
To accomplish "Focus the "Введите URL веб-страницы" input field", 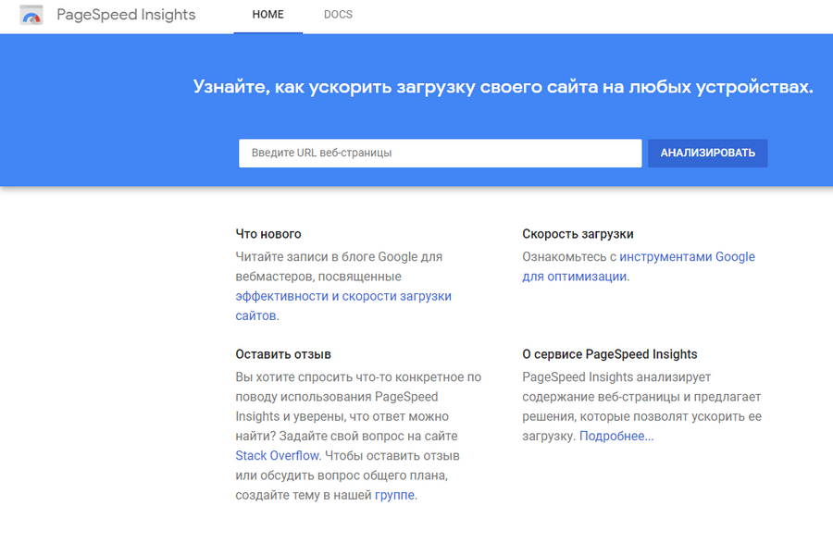I will coord(440,153).
